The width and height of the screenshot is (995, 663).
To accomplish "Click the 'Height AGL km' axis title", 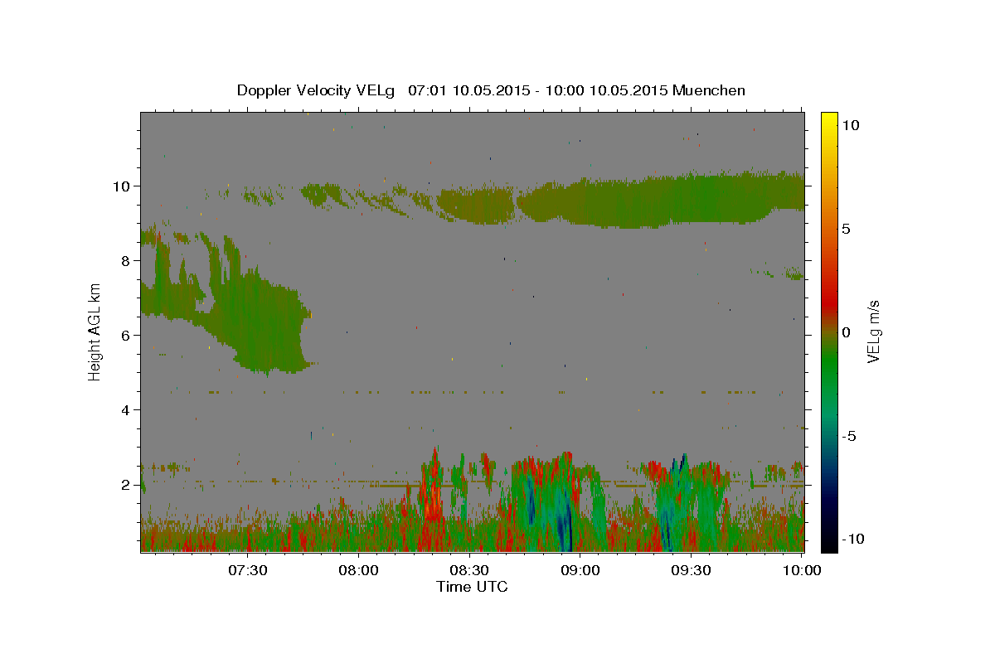I will (x=95, y=331).
